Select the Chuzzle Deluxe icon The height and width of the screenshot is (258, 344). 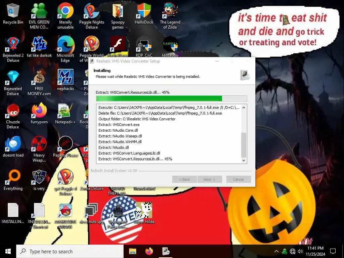tap(13, 116)
